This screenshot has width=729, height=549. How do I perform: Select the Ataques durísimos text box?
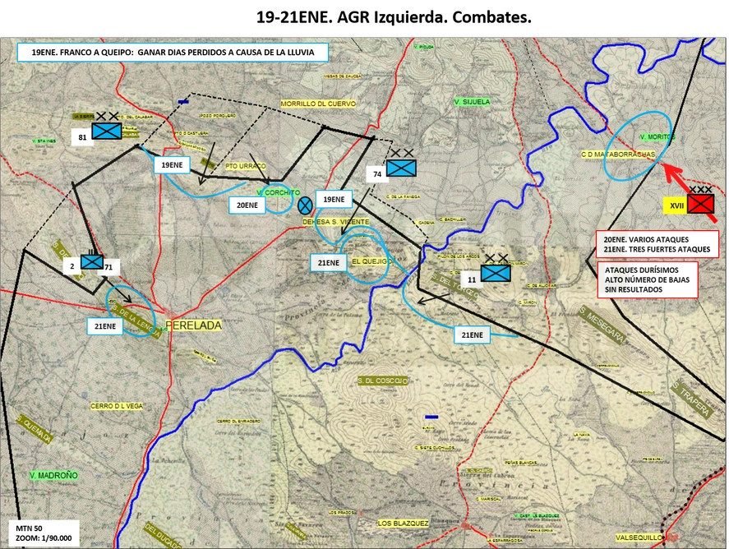pyautogui.click(x=648, y=279)
